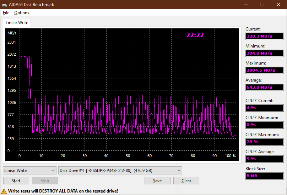Viewport: 287px width, 195px height.
Task: Click the Start button
Action: [x=16, y=181]
